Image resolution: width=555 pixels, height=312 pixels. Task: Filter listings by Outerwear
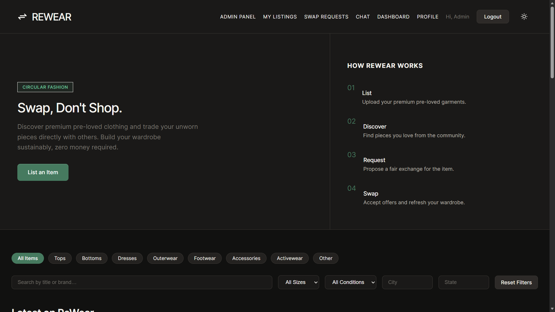coord(165,258)
